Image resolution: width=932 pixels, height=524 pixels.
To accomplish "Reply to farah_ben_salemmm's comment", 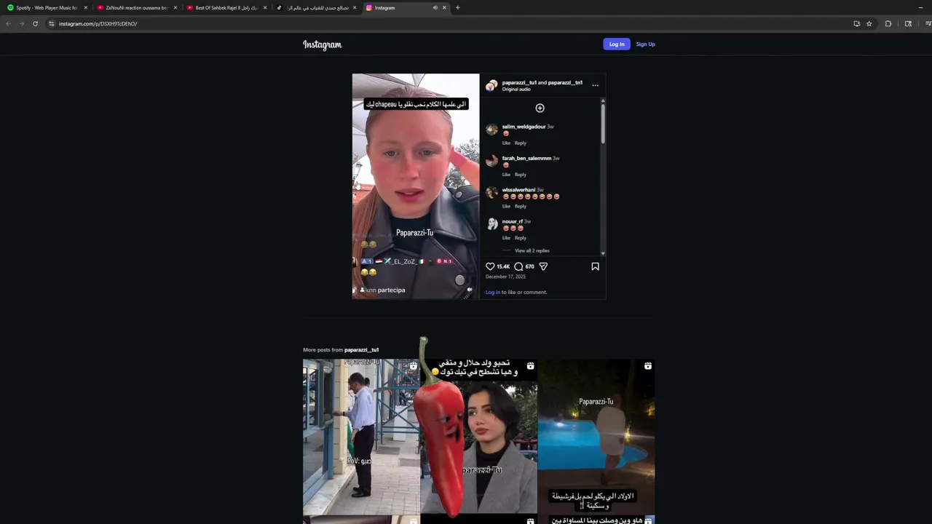I will click(521, 175).
